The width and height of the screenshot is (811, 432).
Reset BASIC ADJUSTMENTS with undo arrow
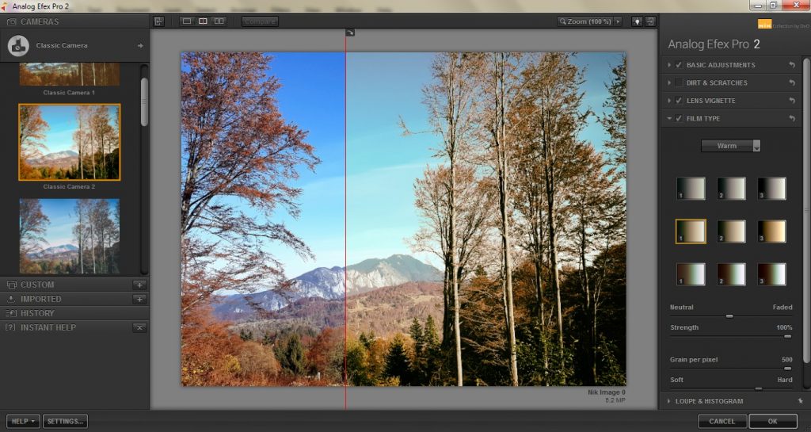coord(792,65)
